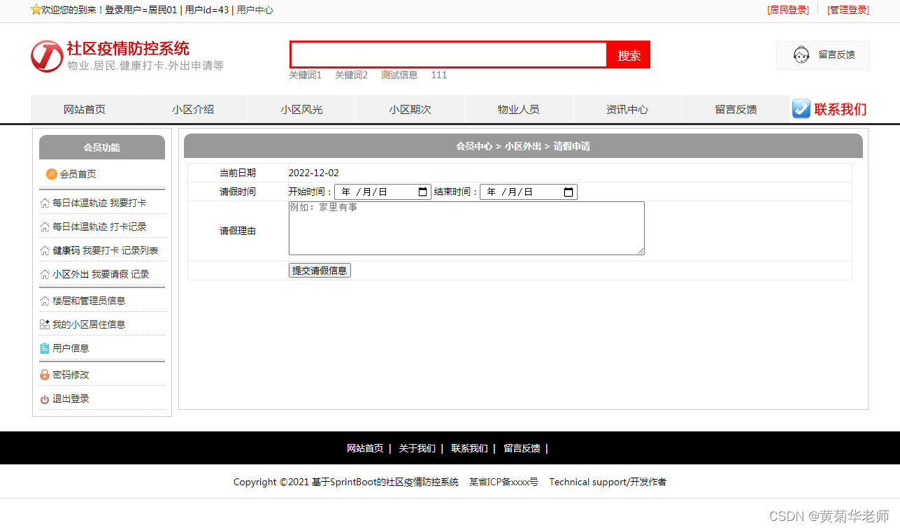Click house icon beside 楼层和管理员信息
Viewport: 900px width, 530px height.
pos(45,301)
